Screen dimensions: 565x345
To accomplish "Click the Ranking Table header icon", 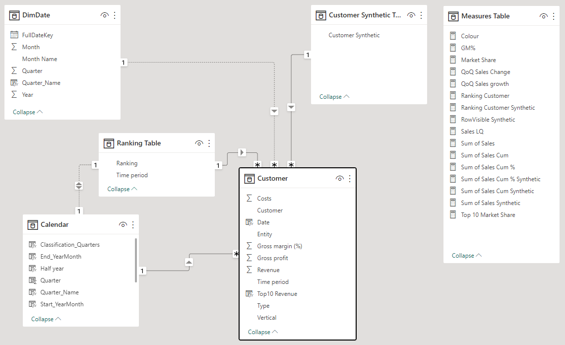I will point(109,143).
